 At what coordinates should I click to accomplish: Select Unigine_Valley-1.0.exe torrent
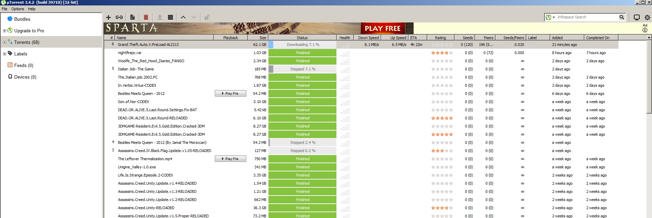click(137, 167)
